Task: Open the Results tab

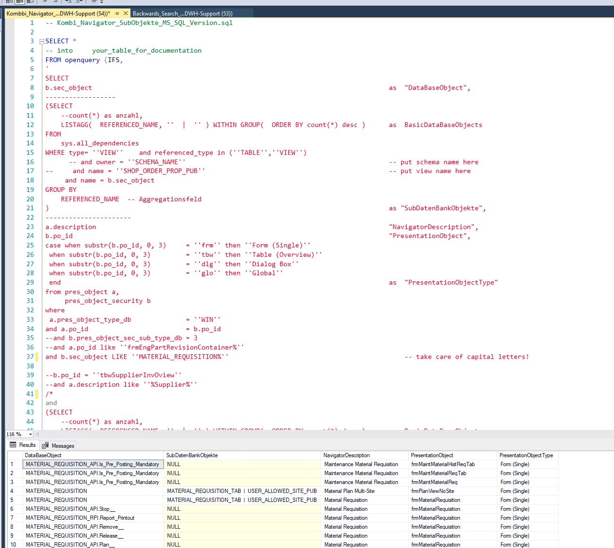Action: coord(23,445)
